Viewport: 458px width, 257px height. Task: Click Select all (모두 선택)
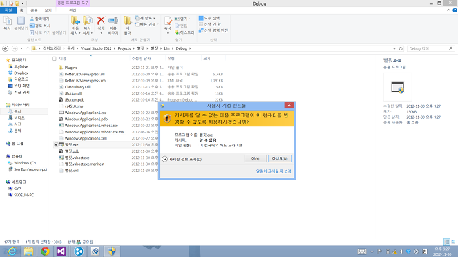click(209, 18)
